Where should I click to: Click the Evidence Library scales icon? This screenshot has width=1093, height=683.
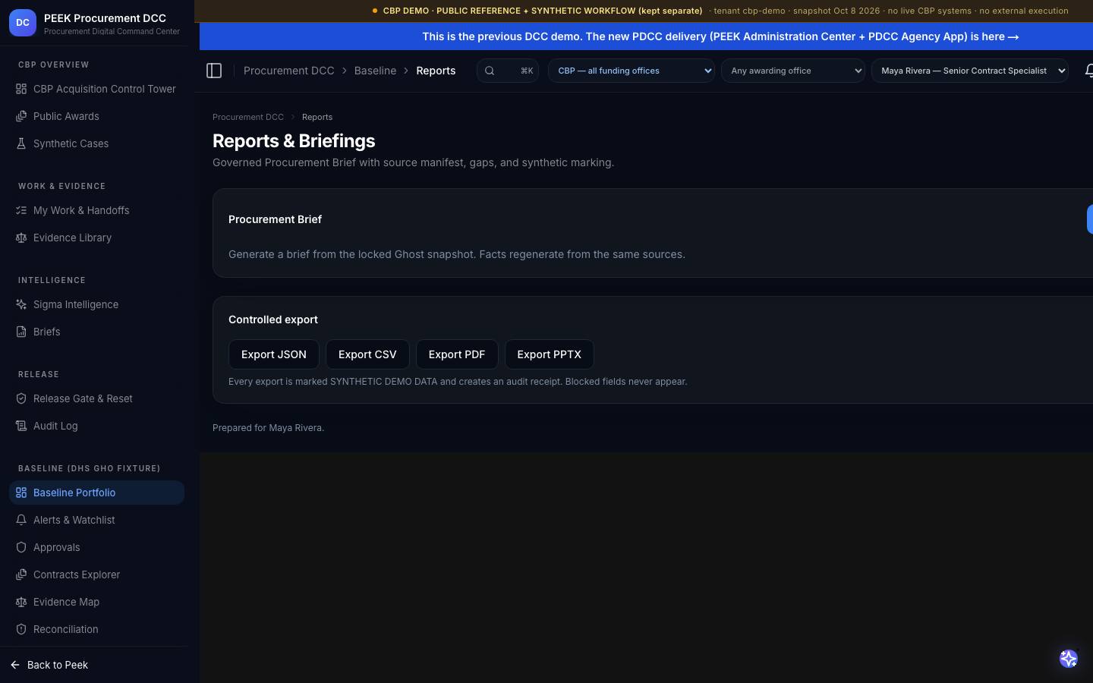(21, 238)
